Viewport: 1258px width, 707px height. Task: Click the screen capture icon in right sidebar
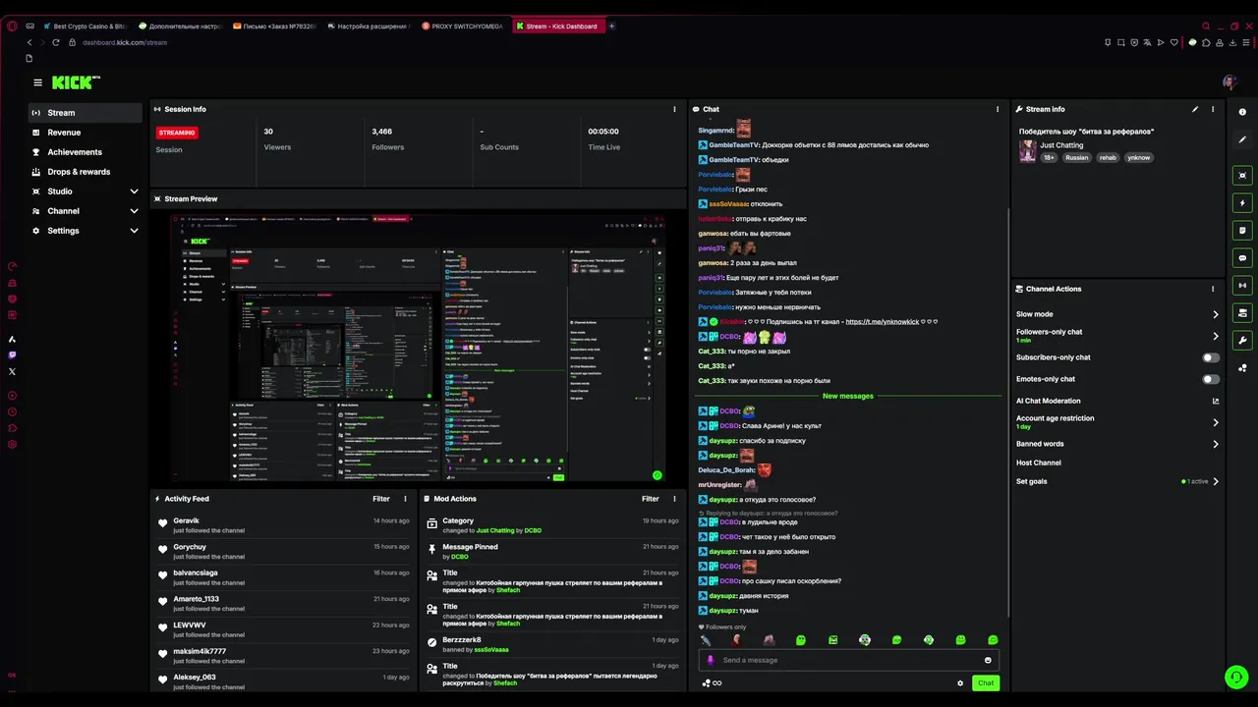coord(1242,176)
